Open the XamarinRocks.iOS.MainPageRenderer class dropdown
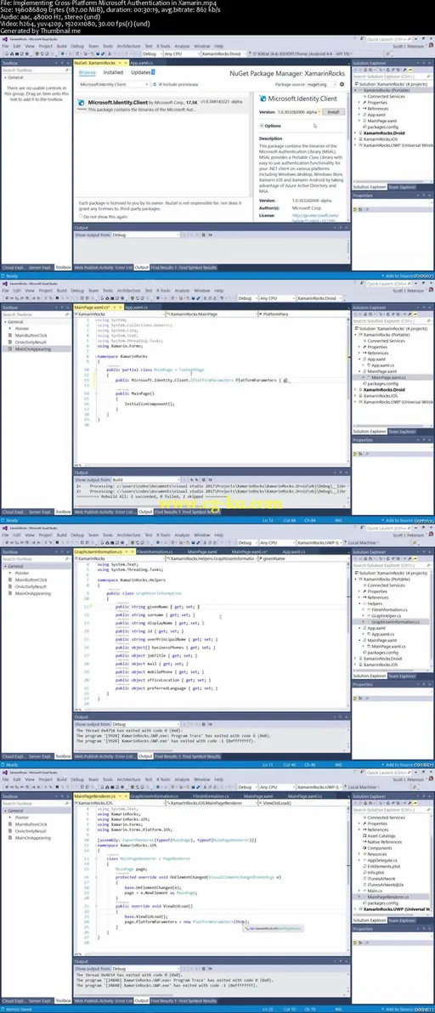This screenshot has height=1013, width=435. tap(210, 803)
